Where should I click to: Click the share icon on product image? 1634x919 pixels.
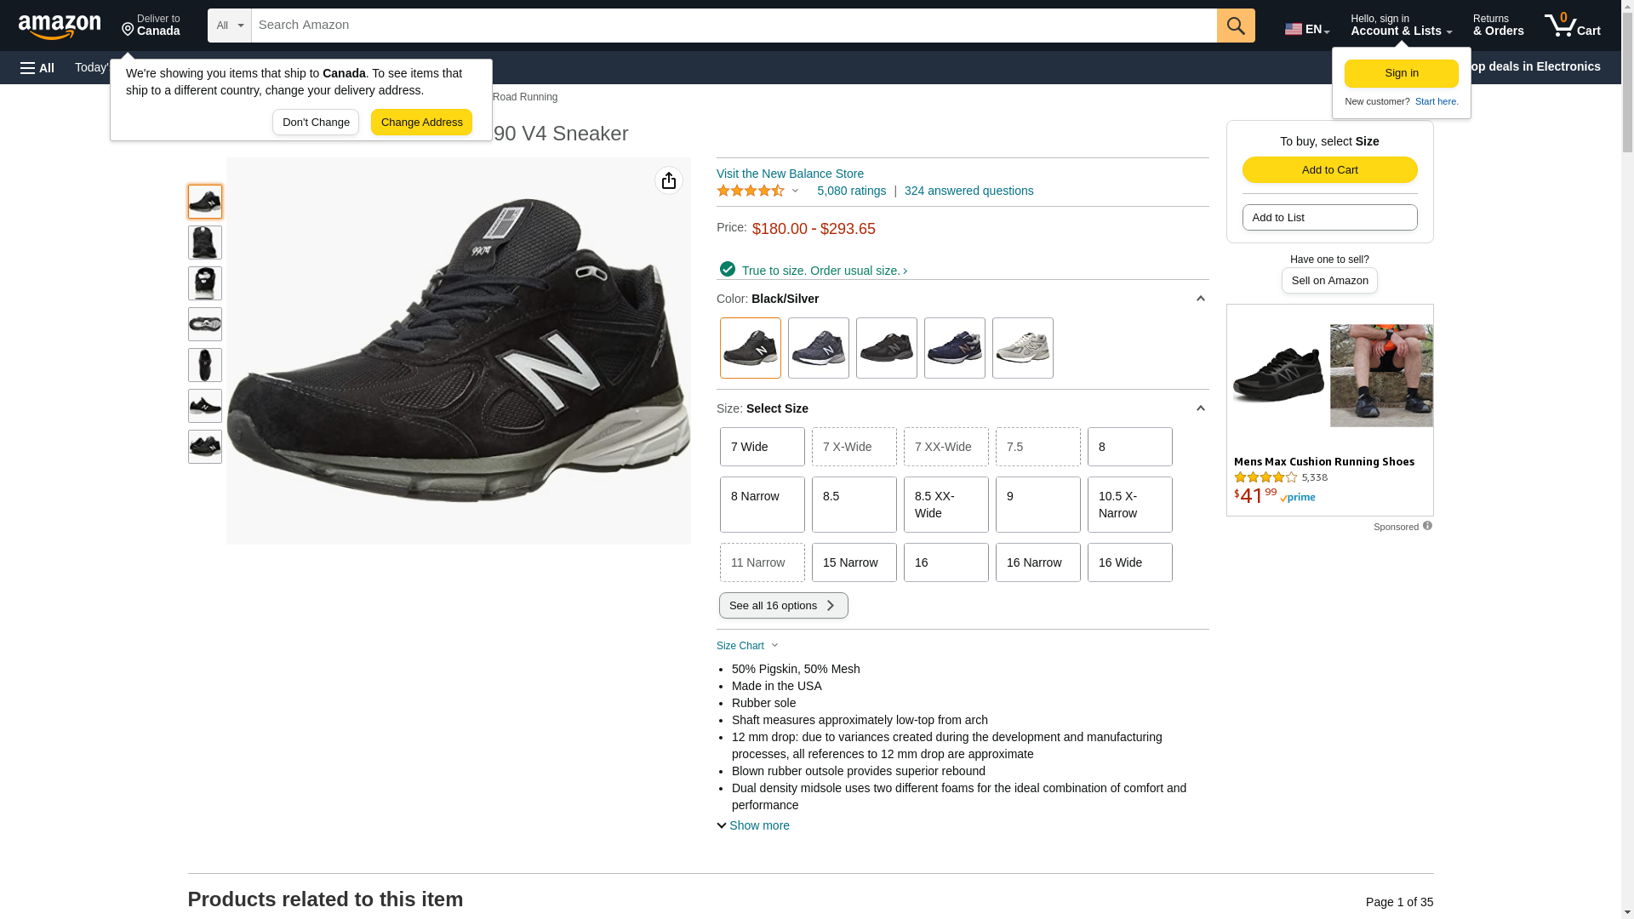pos(669,180)
